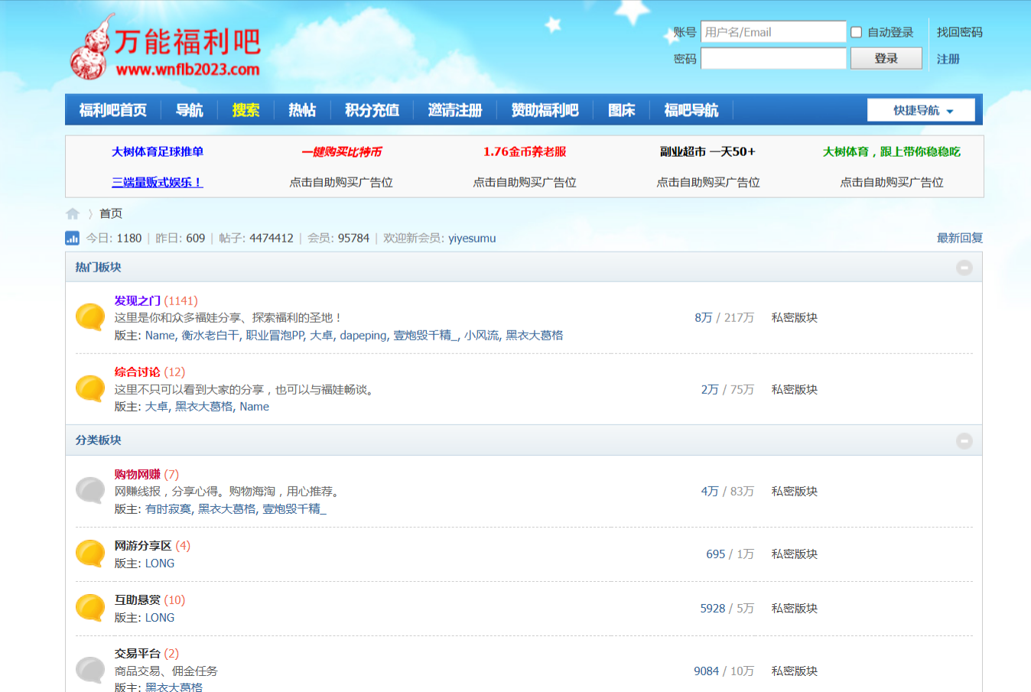Open 积分充值 in the navigation bar

[372, 110]
